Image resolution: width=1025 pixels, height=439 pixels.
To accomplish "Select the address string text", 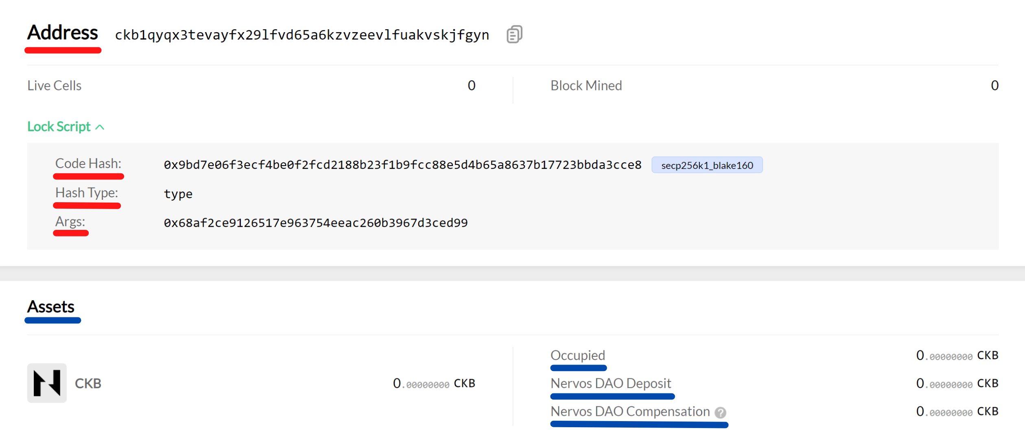I will click(x=302, y=35).
